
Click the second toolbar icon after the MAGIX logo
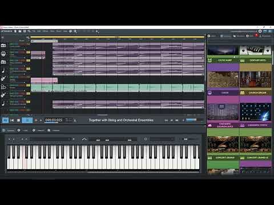pos(20,31)
